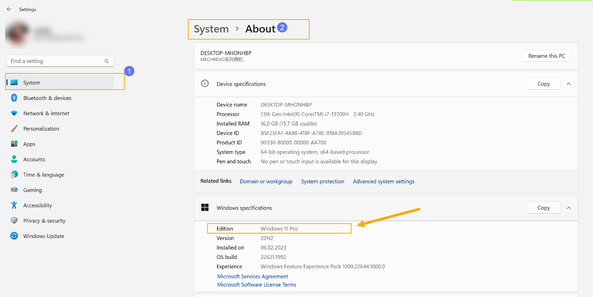Click the Bluetooth icon in sidebar
Screen dimensions: 593x297
pos(14,98)
